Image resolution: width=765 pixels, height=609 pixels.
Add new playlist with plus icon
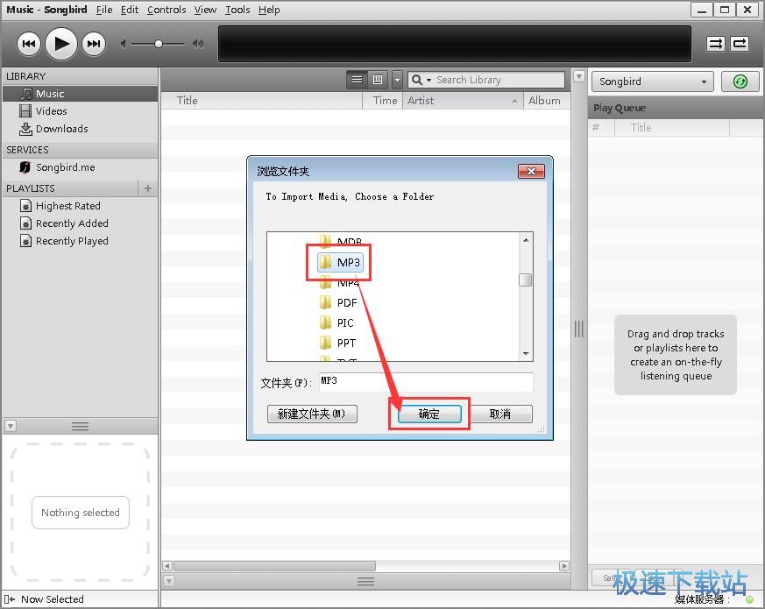click(x=148, y=188)
